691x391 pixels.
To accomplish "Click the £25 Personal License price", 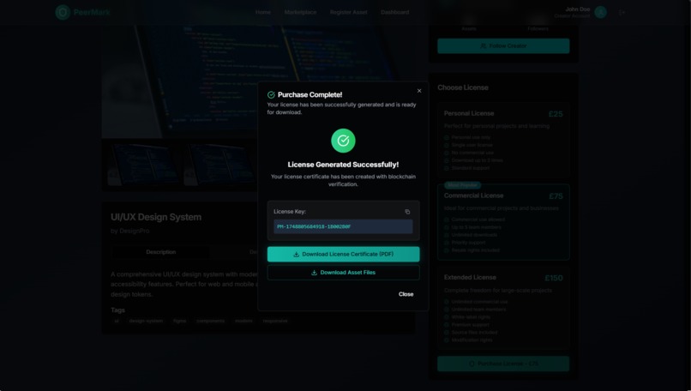I will [x=556, y=114].
